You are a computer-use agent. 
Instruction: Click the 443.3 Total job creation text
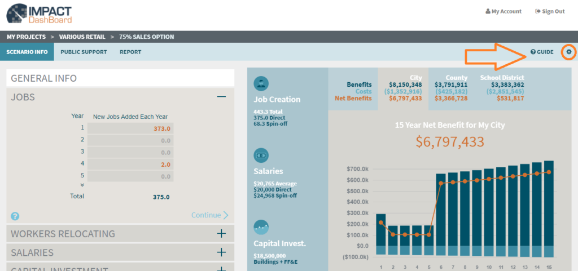click(x=268, y=112)
